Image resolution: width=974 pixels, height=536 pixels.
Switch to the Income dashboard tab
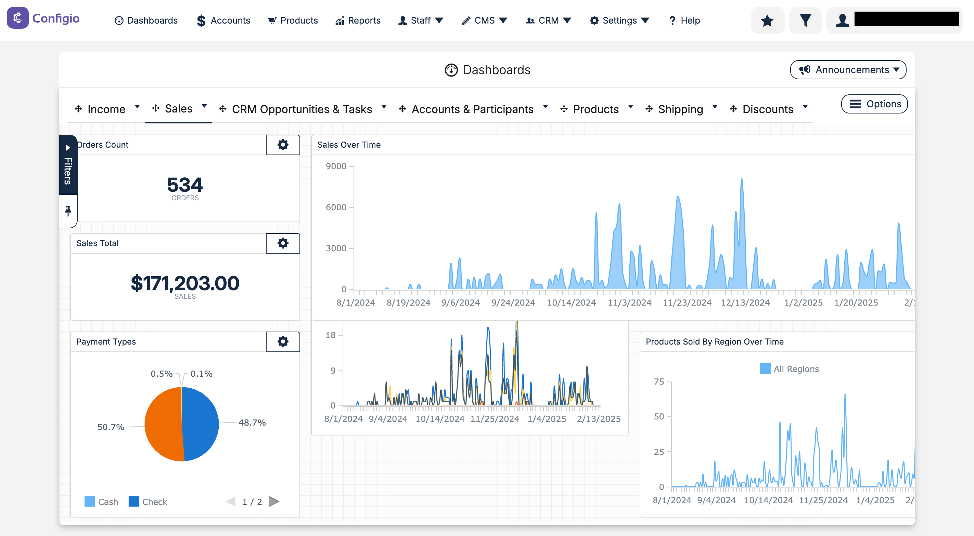click(x=106, y=109)
